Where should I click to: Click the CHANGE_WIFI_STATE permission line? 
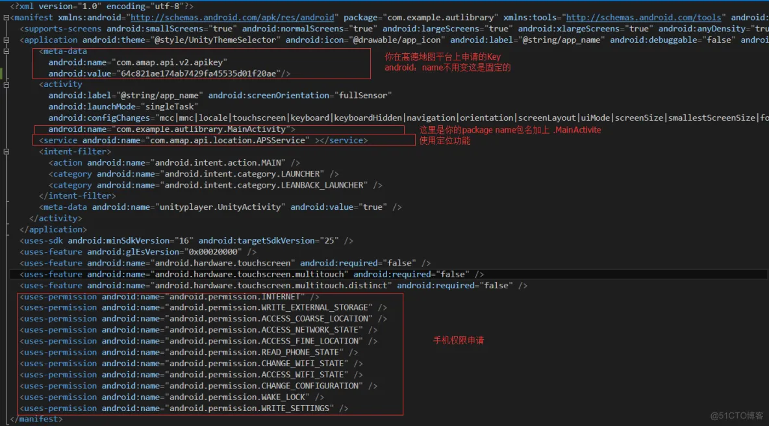click(191, 364)
